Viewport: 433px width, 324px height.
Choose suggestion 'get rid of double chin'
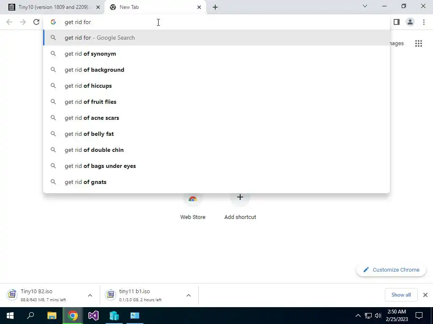pyautogui.click(x=216, y=150)
